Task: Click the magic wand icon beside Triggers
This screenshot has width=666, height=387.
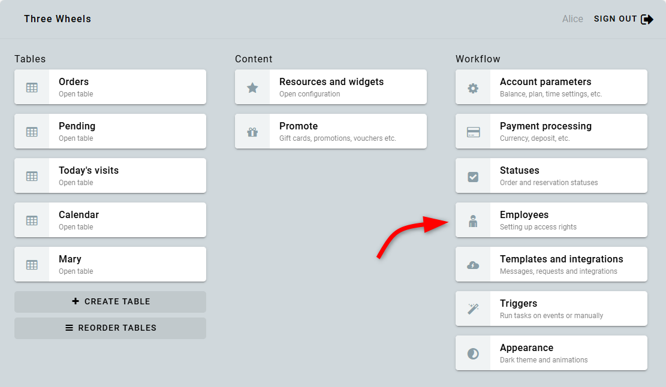Action: [473, 309]
